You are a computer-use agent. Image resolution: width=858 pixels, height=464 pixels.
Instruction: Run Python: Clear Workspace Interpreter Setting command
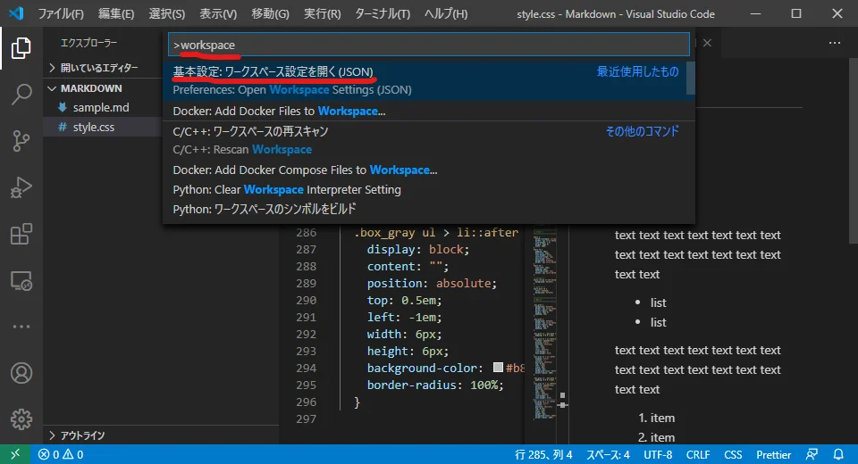[429, 190]
